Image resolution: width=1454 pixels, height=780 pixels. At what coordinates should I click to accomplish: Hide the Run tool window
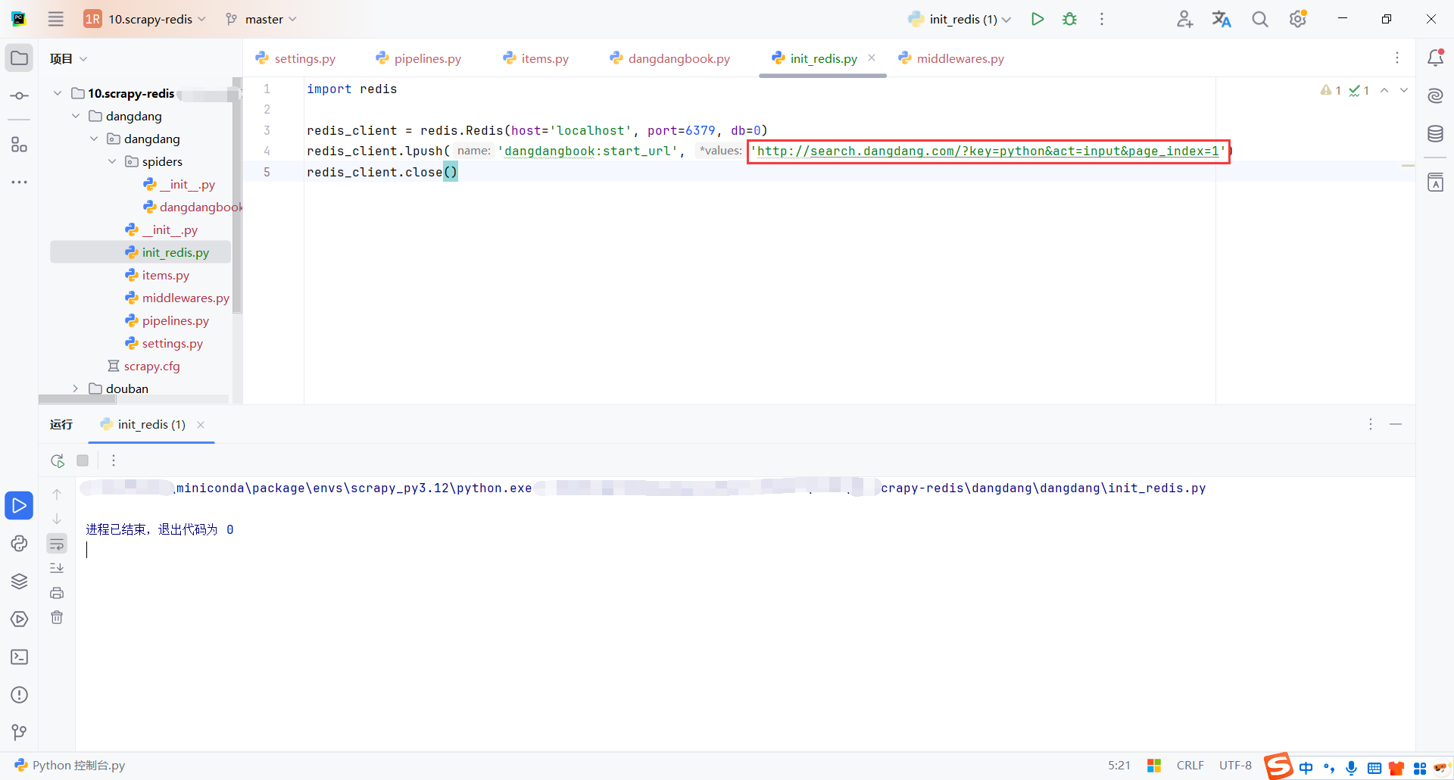1396,424
